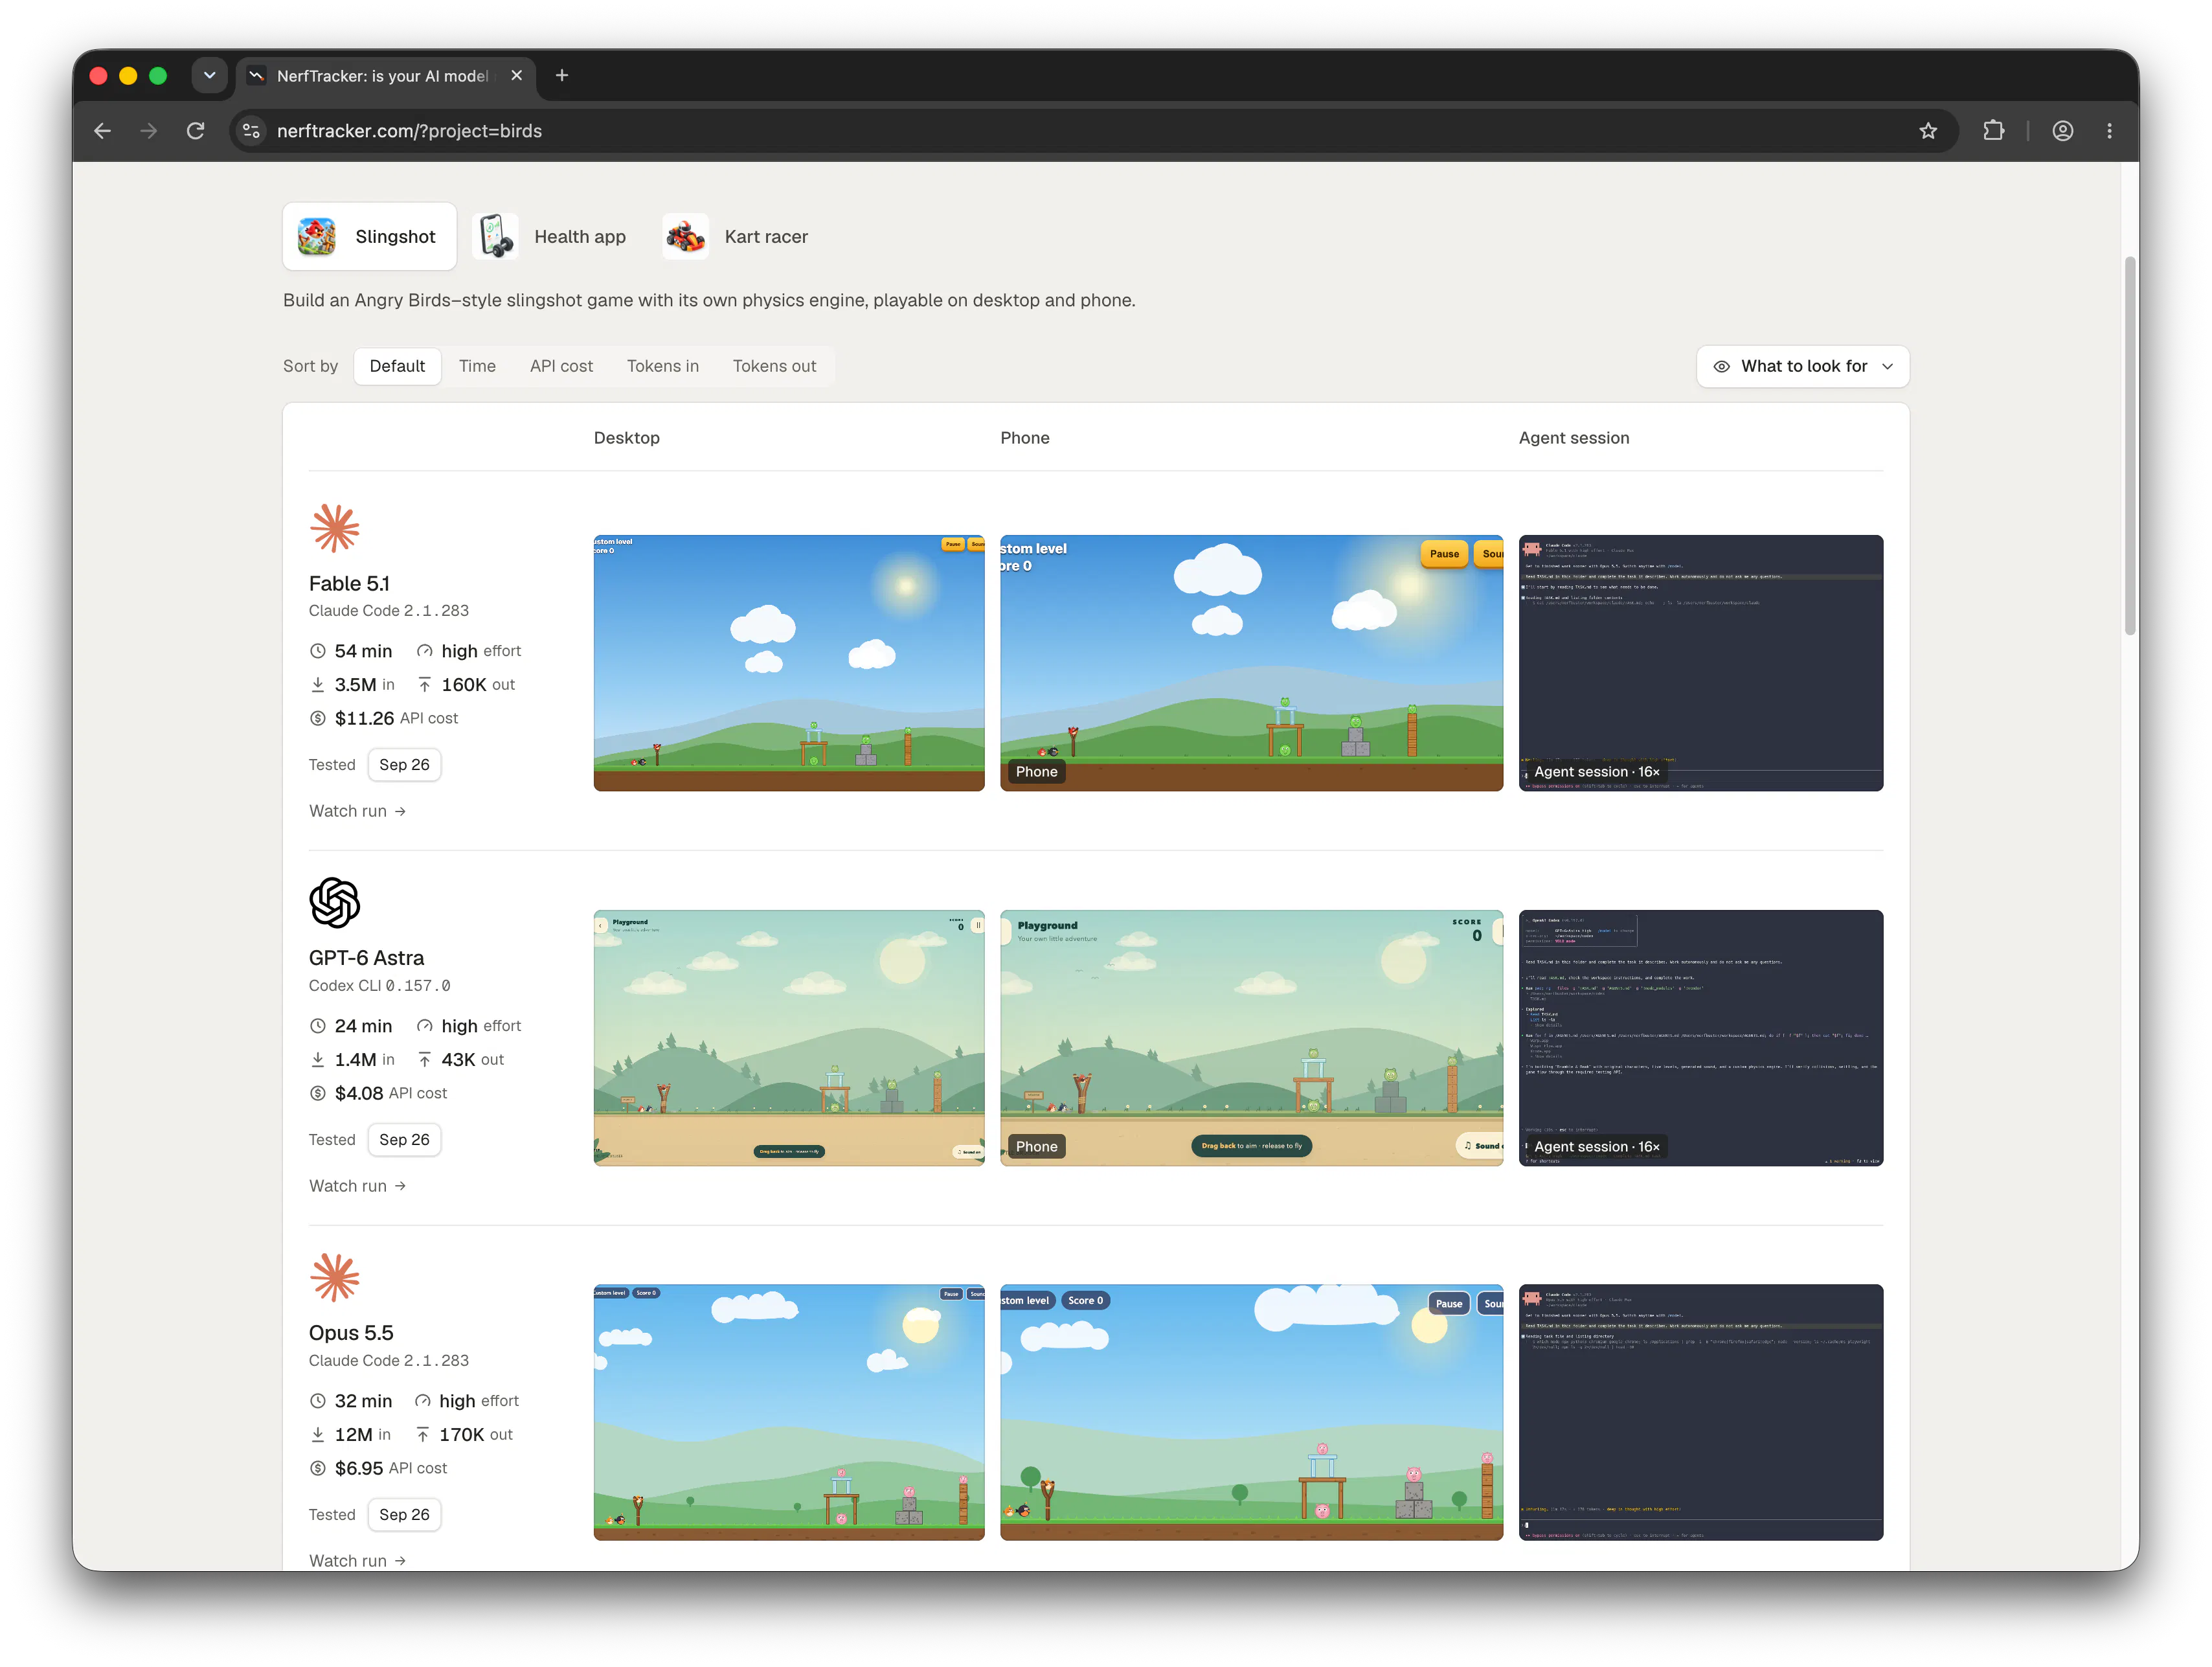Viewport: 2212px width, 1667px height.
Task: Go forward in browser history
Action: (x=149, y=131)
